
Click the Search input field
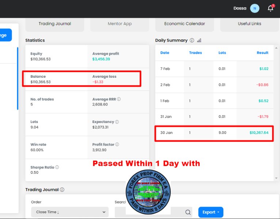point(154,212)
